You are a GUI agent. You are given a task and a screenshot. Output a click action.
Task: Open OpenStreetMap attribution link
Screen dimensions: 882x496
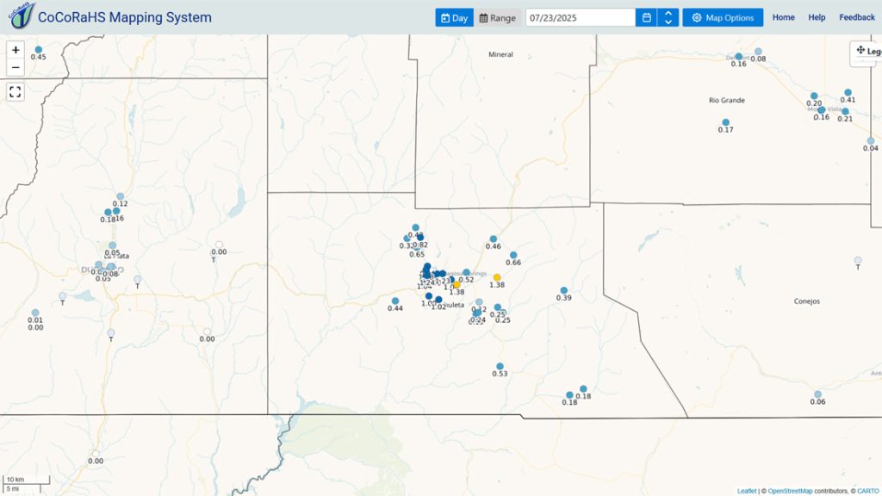coord(790,491)
